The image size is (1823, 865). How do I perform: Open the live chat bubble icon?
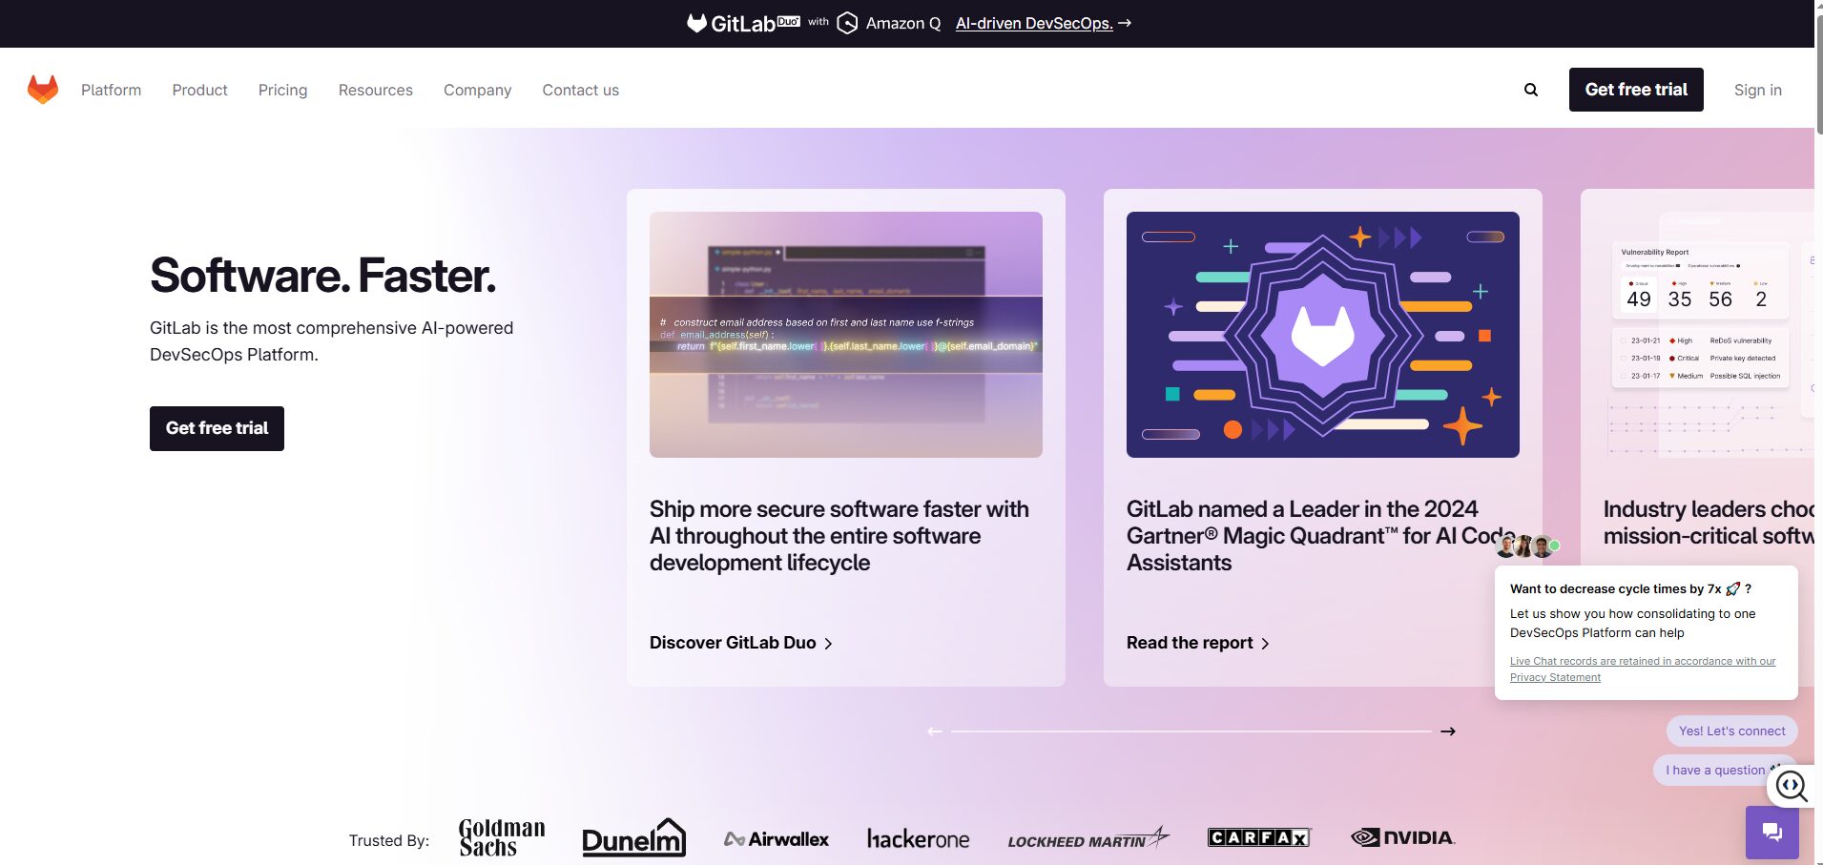[1771, 832]
